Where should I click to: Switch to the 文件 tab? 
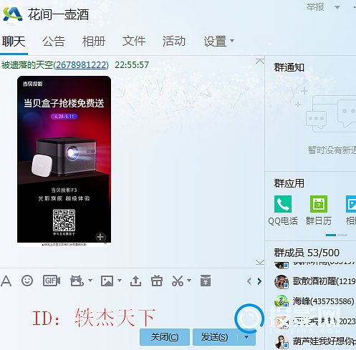pyautogui.click(x=134, y=41)
